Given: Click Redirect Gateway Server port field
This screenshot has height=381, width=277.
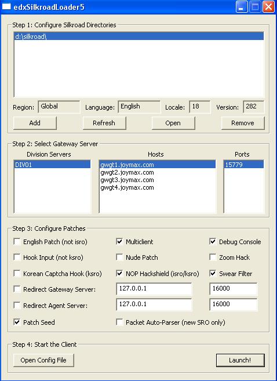Looking at the screenshot, I should click(x=234, y=289).
